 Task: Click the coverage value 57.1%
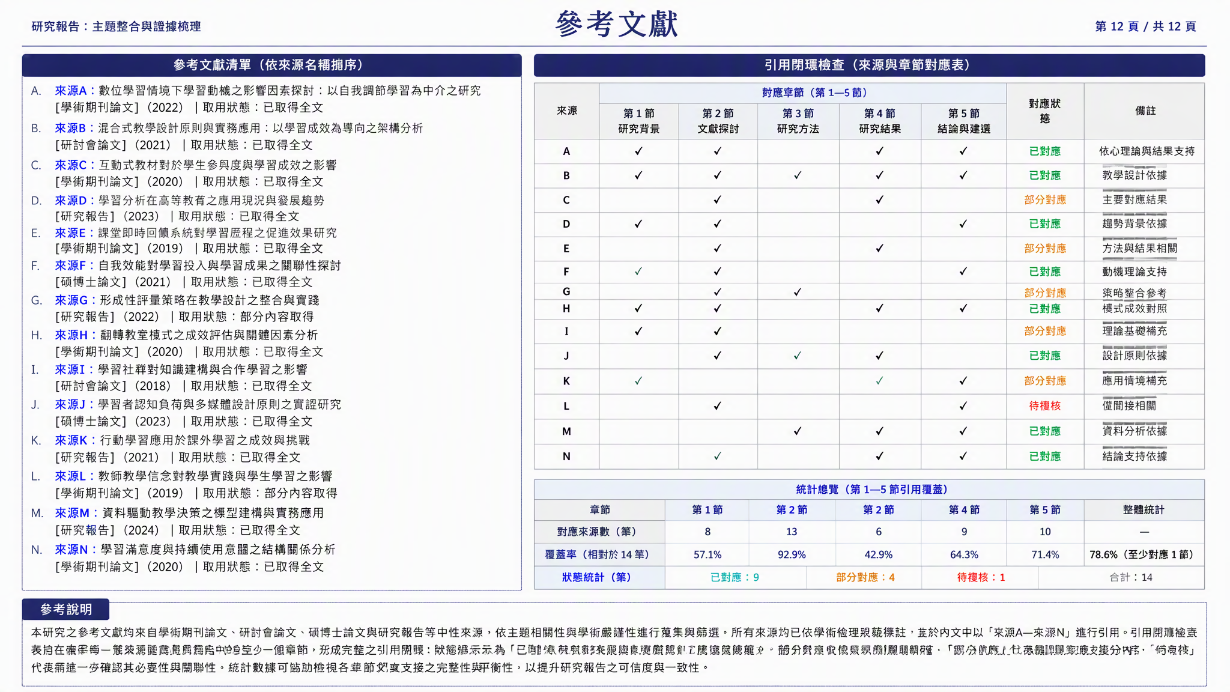click(x=707, y=554)
